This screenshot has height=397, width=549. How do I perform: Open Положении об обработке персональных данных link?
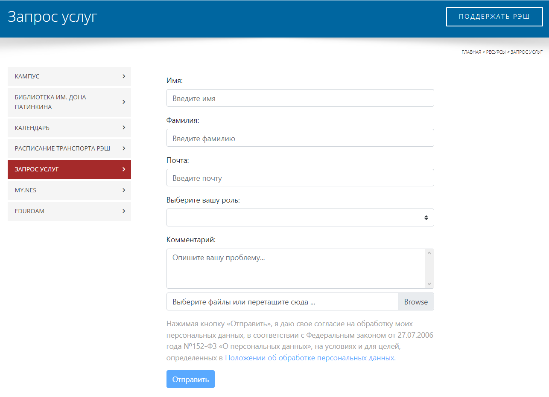(x=310, y=358)
